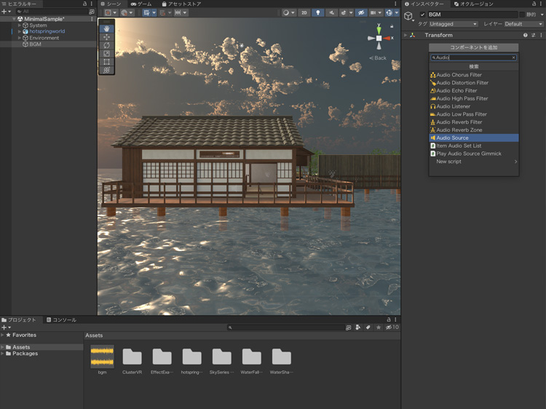This screenshot has height=409, width=546.
Task: Click the BGM object name field
Action: point(472,15)
